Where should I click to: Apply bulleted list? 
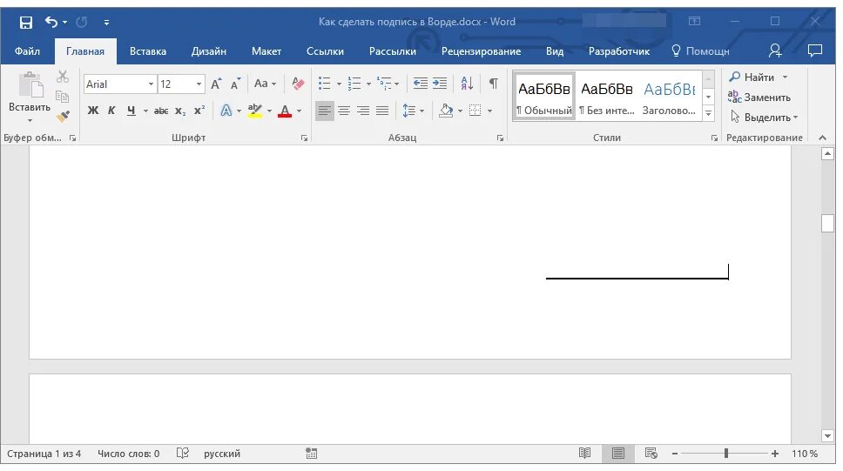(324, 84)
